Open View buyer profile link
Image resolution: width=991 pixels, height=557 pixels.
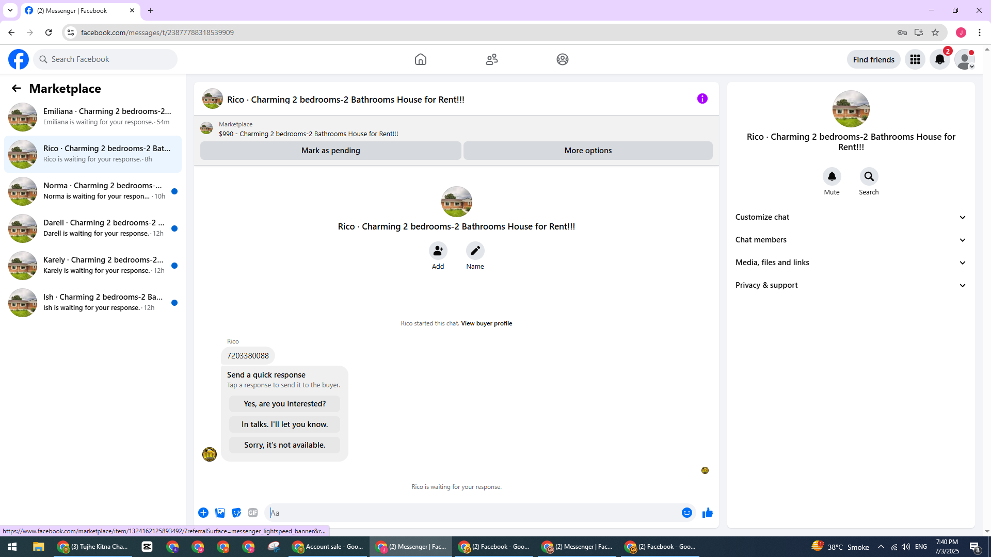click(x=486, y=323)
